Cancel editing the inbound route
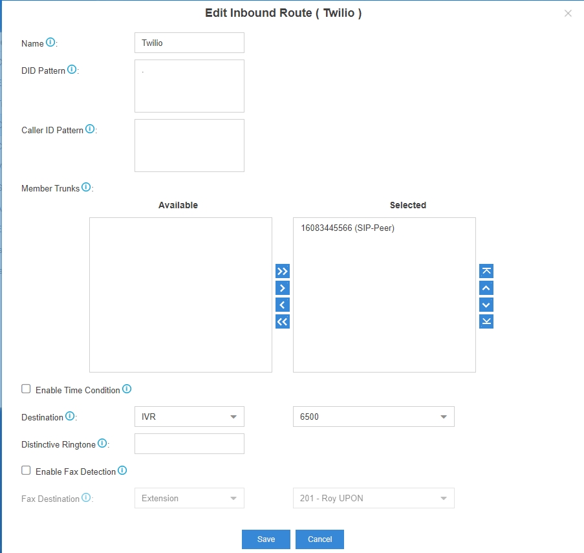Viewport: 584px width, 553px height. coord(319,539)
